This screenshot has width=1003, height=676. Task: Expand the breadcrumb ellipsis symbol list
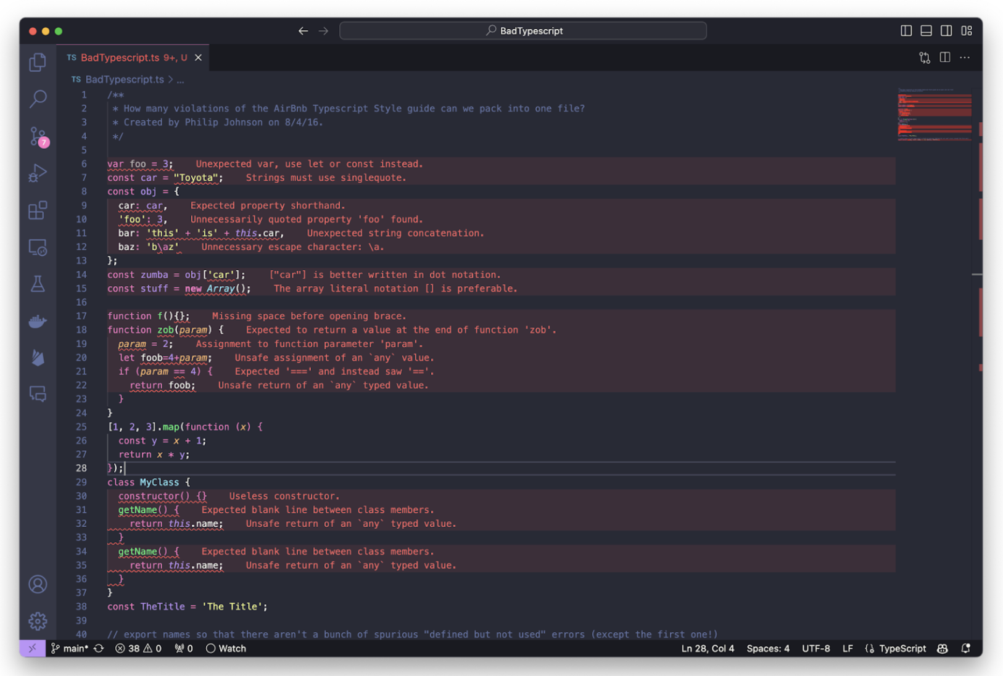point(180,80)
